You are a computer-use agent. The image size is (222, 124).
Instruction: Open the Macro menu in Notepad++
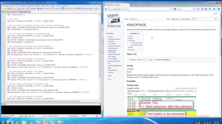click(43, 6)
